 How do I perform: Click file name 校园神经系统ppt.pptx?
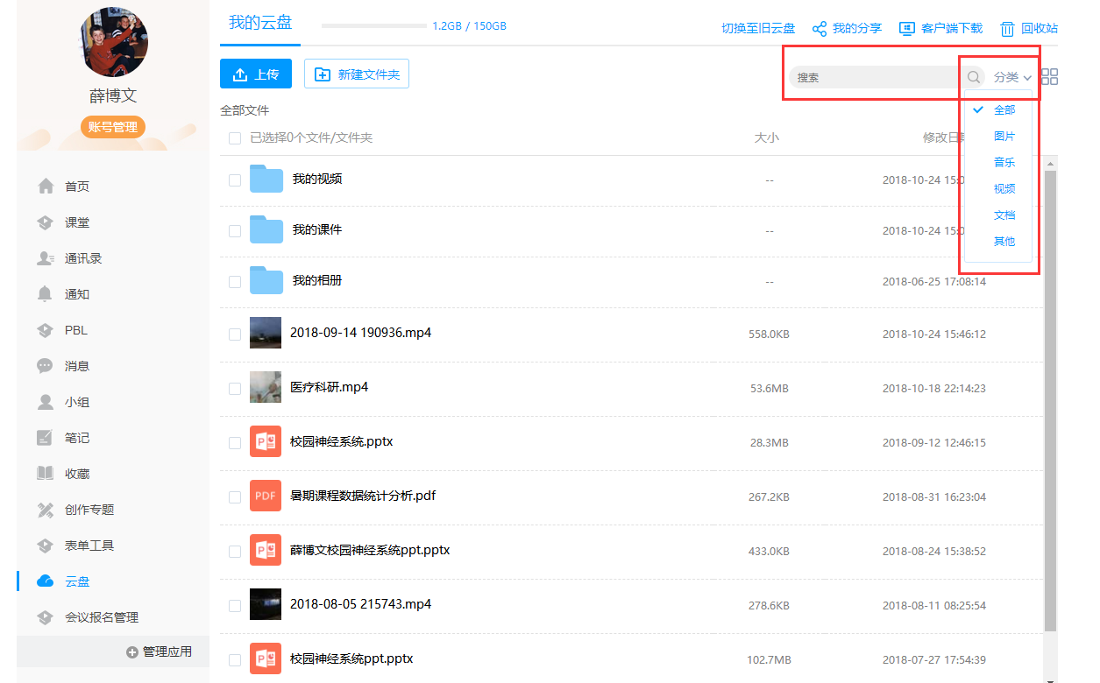pyautogui.click(x=351, y=658)
